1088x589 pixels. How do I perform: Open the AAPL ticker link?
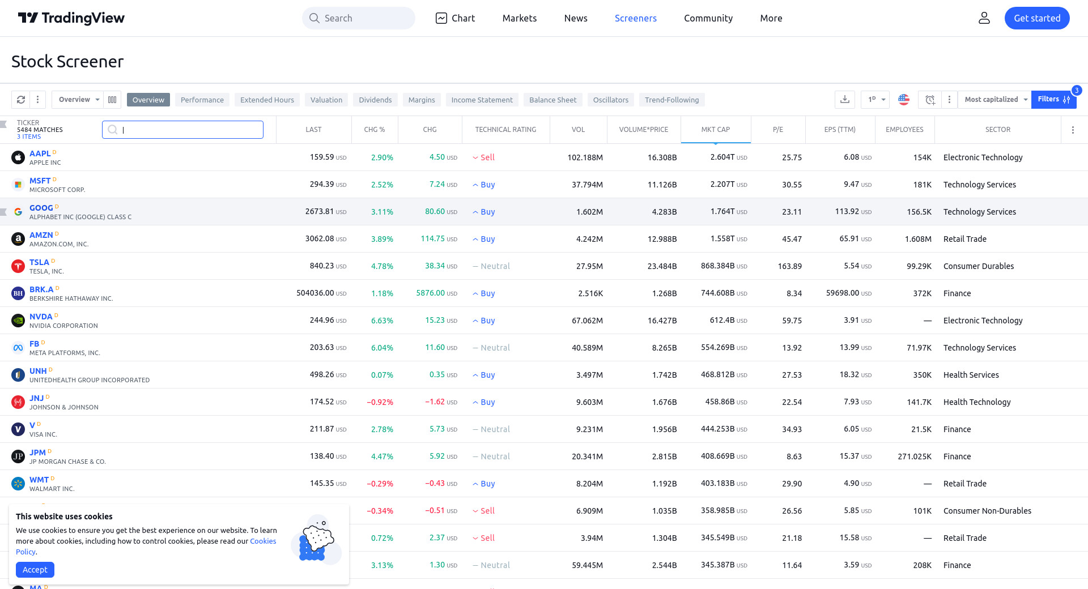pyautogui.click(x=40, y=153)
